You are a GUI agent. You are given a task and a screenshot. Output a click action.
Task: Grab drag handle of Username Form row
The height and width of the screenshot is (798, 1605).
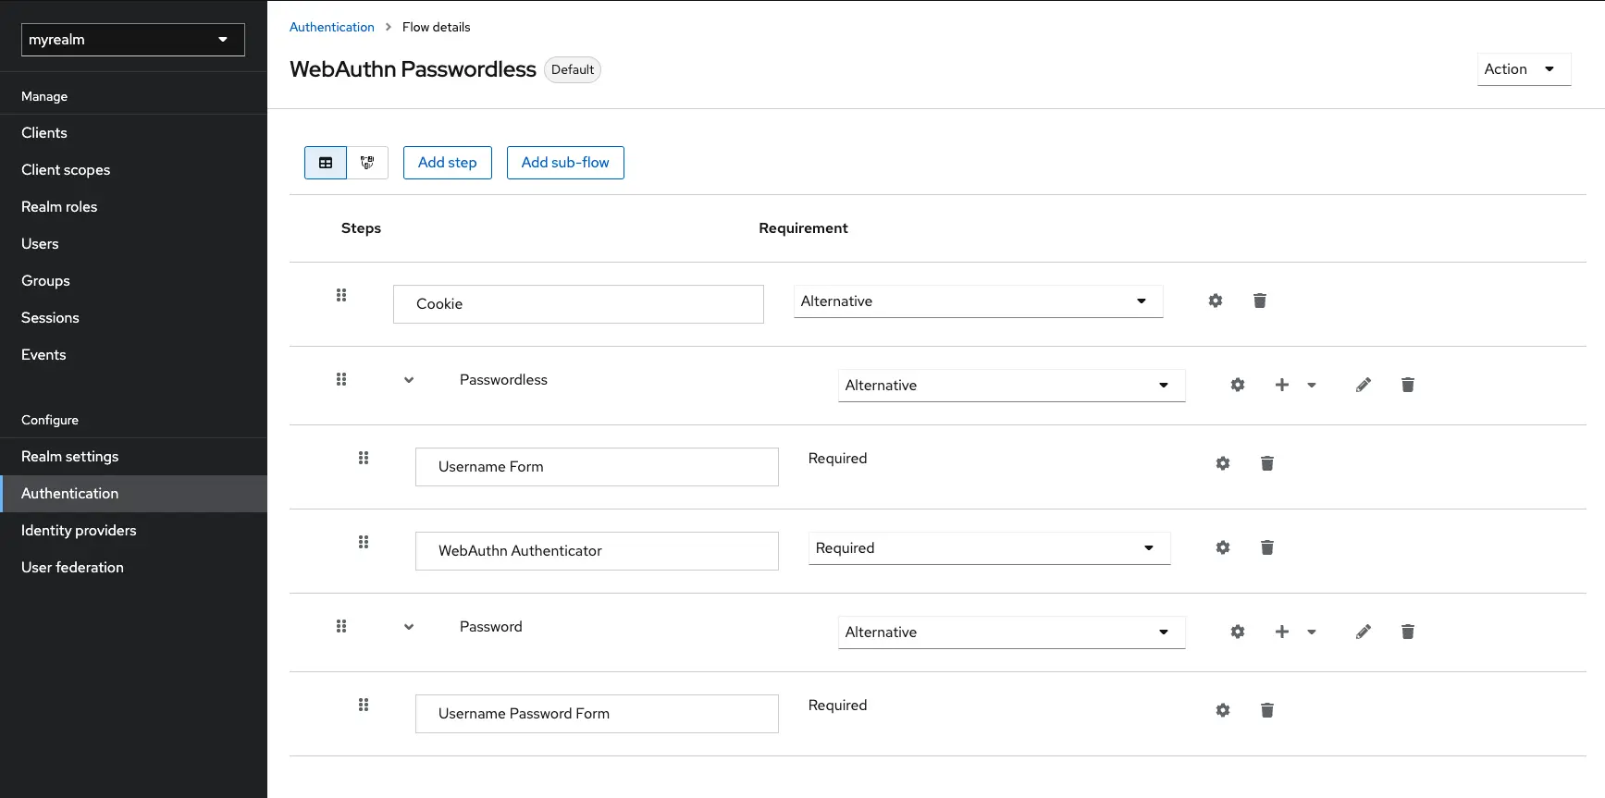tap(364, 458)
